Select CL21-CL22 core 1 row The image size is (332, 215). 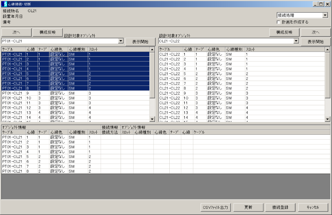pos(242,54)
